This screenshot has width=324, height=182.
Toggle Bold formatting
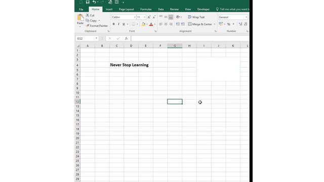tap(113, 24)
